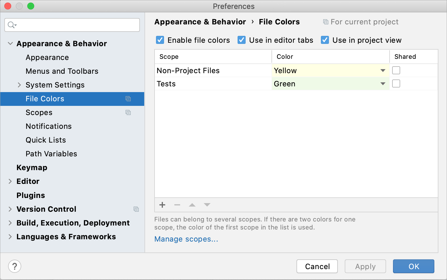Open Menus and Toolbars settings
Screen dimensions: 447x280
62,71
